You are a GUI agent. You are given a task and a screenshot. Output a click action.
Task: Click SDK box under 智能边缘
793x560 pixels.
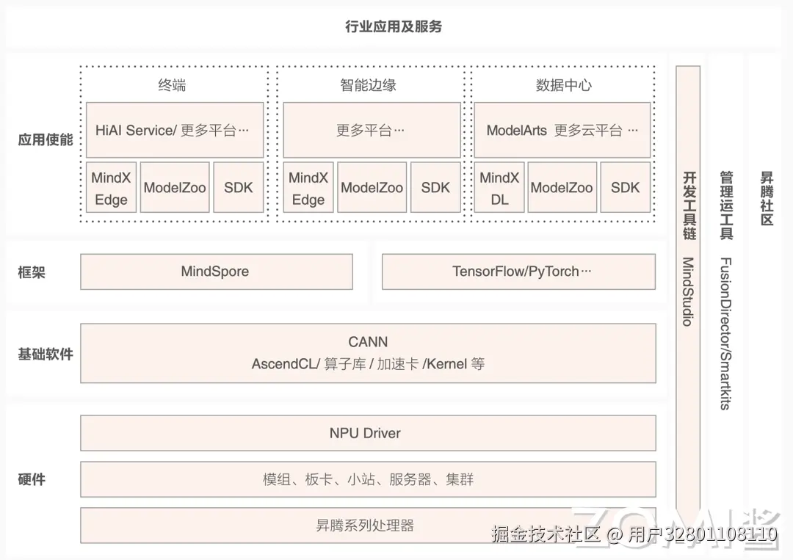435,187
